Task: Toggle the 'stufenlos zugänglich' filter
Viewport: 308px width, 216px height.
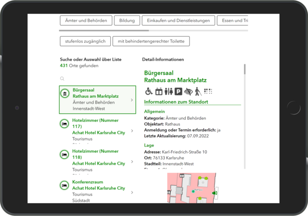Action: tap(85, 41)
